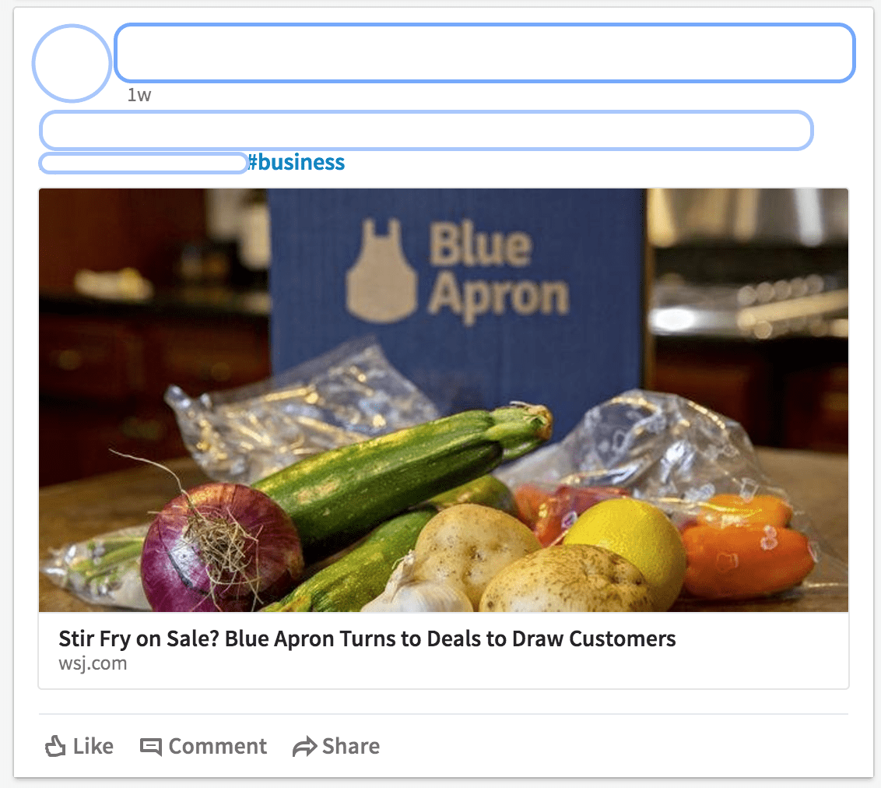The height and width of the screenshot is (788, 881).
Task: Click the short text placeholder before #business
Action: coord(143,163)
